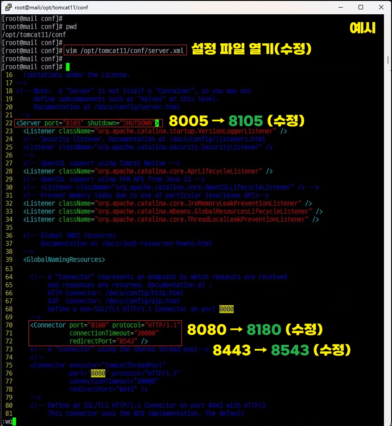This screenshot has width=392, height=426.
Task: Click the terminal vertical scrollbar thumb
Action: [x=388, y=60]
